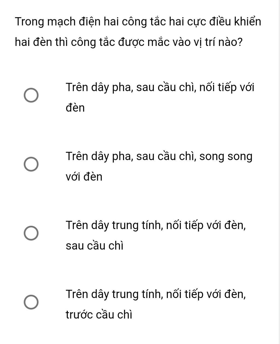Pick radio for 'dây trung tính, sau cầu chì'
280x344 pixels.
pyautogui.click(x=31, y=233)
